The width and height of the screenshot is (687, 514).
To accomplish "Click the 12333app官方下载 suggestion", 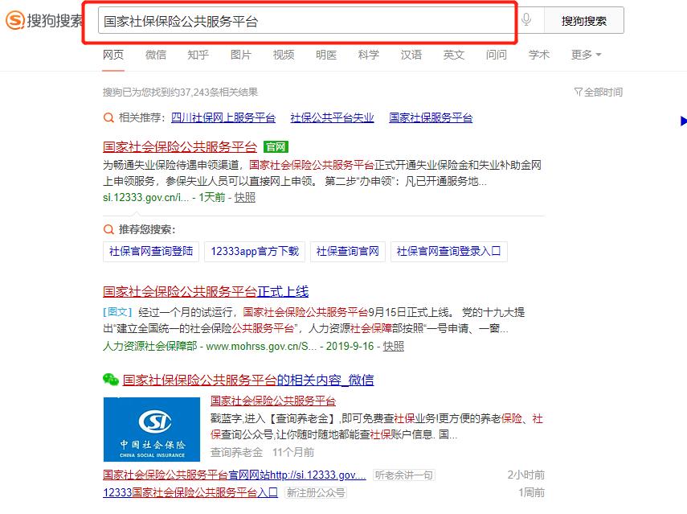I will pyautogui.click(x=255, y=251).
